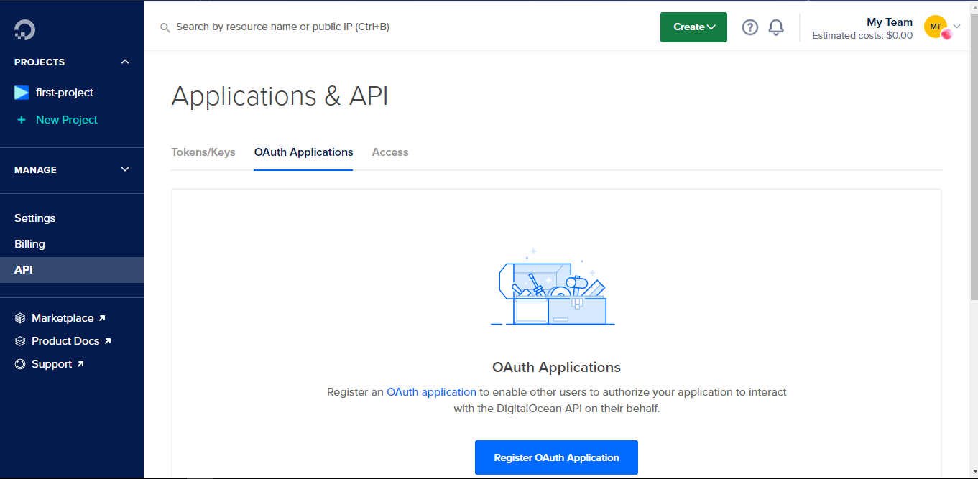The image size is (978, 479).
Task: Expand the MANAGE section chevron
Action: tap(125, 169)
